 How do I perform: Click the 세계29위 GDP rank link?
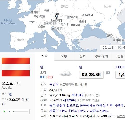click(x=69, y=100)
